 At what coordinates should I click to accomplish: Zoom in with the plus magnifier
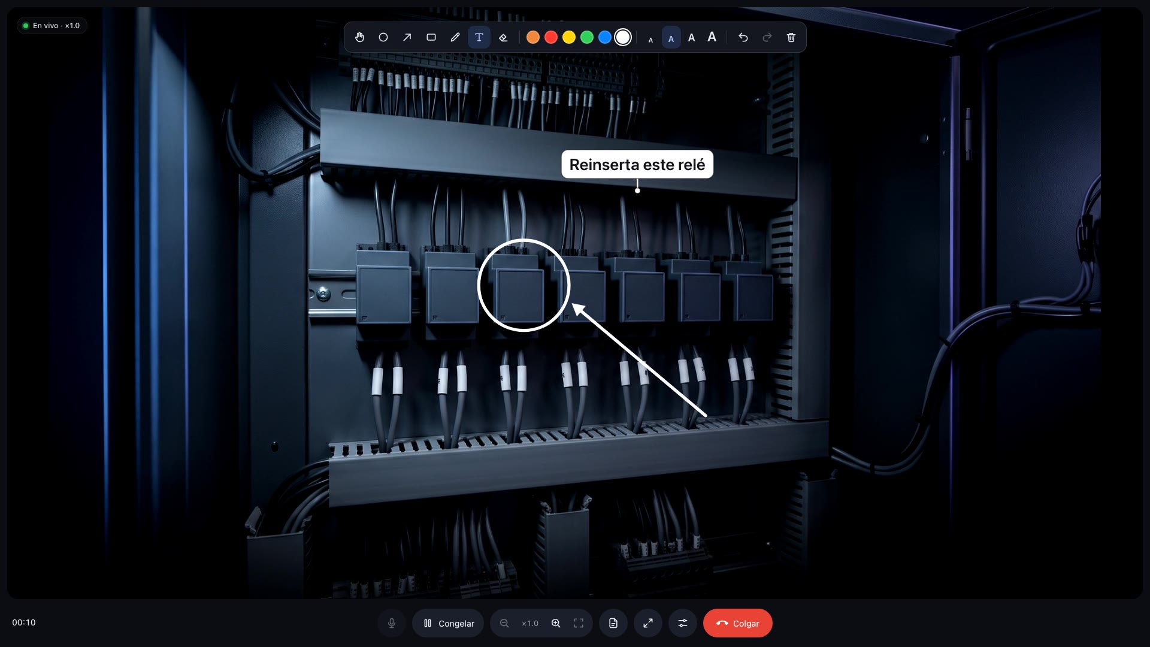(556, 623)
